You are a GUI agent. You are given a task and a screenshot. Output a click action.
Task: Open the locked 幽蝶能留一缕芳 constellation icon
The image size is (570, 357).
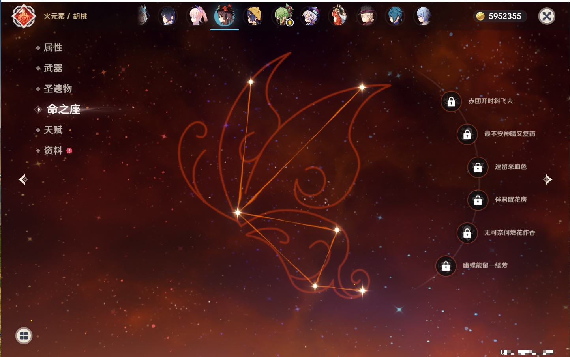pos(446,266)
